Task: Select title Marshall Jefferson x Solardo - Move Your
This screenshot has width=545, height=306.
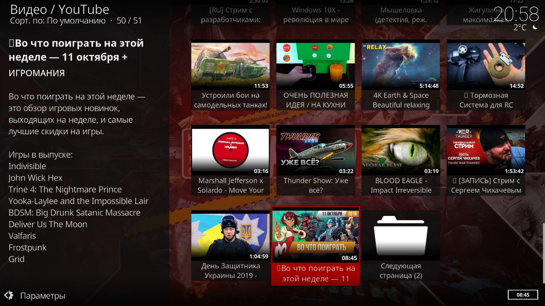Action: tap(230, 185)
